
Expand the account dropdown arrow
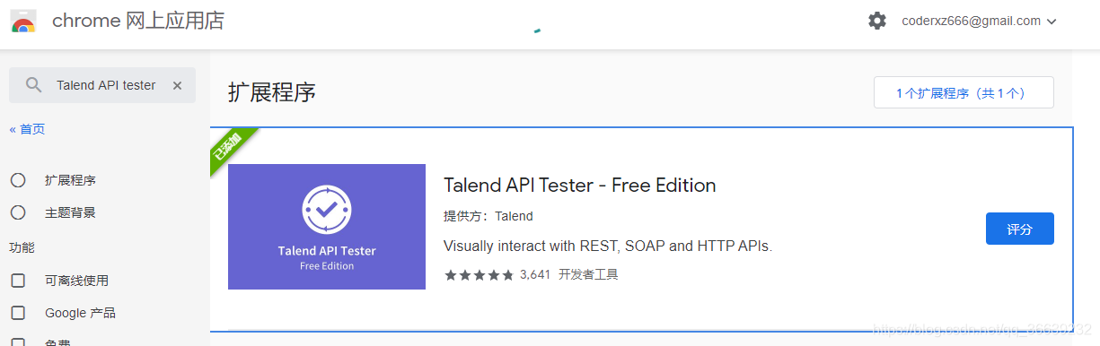(1052, 22)
